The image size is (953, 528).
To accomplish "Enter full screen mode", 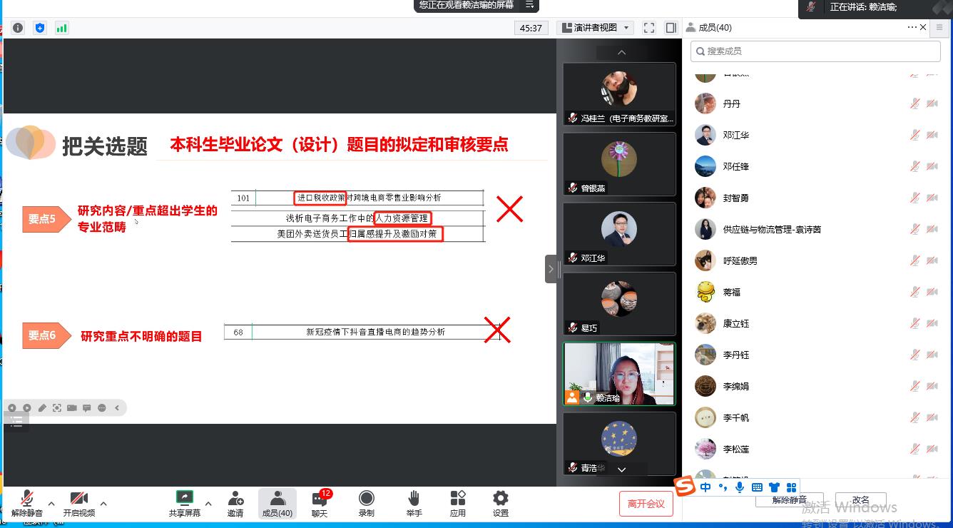I will (x=649, y=28).
